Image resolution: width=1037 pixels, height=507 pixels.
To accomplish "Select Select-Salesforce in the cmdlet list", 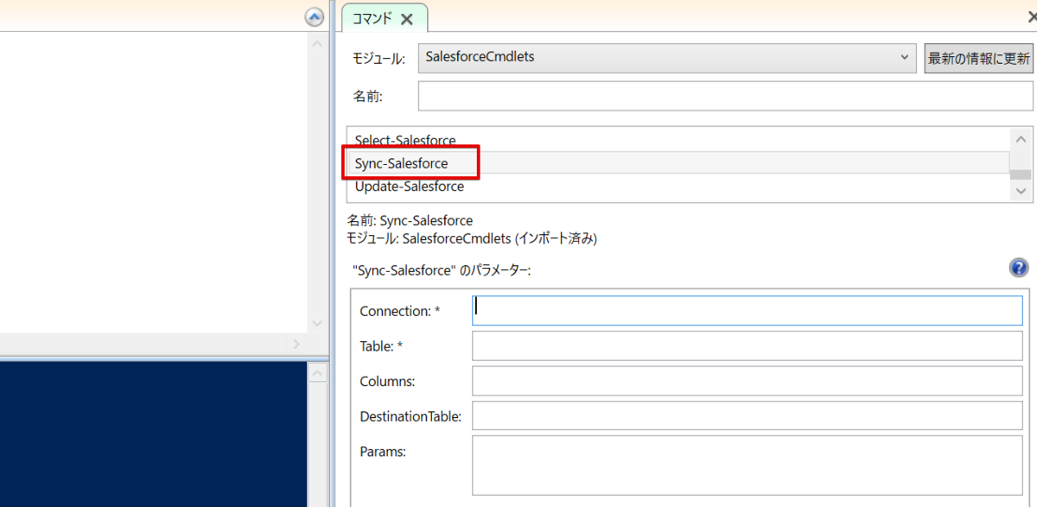I will (x=678, y=140).
